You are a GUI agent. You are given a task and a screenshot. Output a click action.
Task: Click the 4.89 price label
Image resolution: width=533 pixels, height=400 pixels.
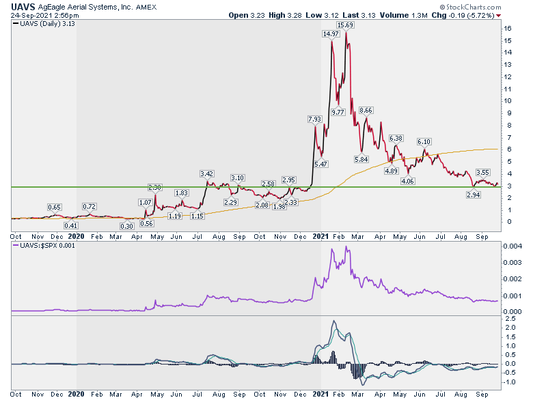click(x=391, y=171)
